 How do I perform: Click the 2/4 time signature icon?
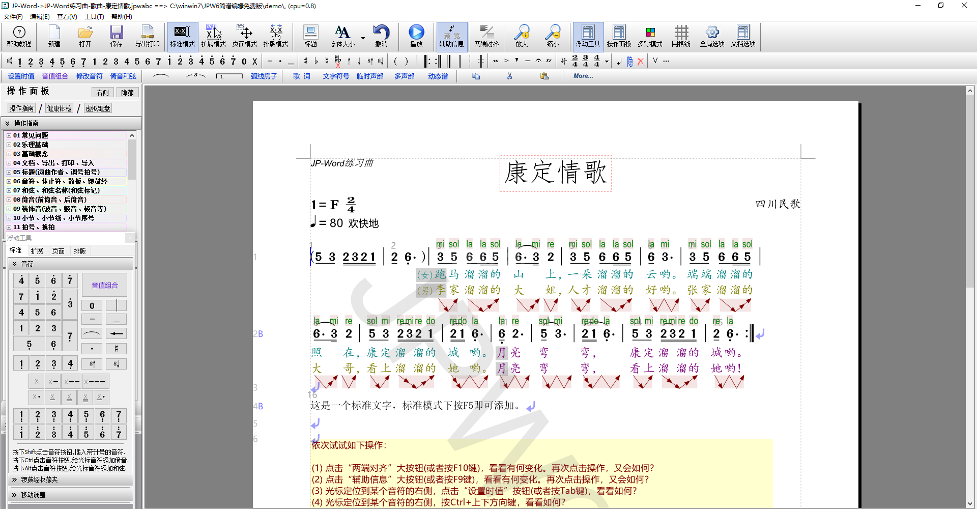tap(574, 61)
